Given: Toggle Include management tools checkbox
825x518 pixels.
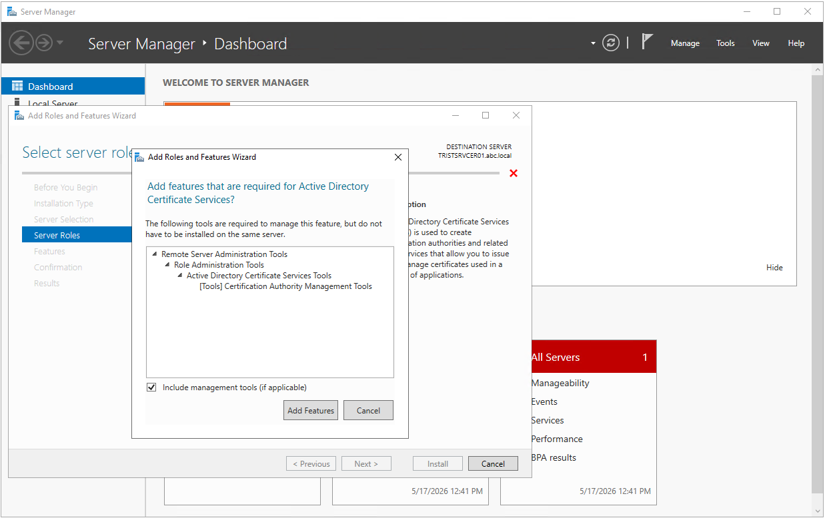Looking at the screenshot, I should 151,388.
